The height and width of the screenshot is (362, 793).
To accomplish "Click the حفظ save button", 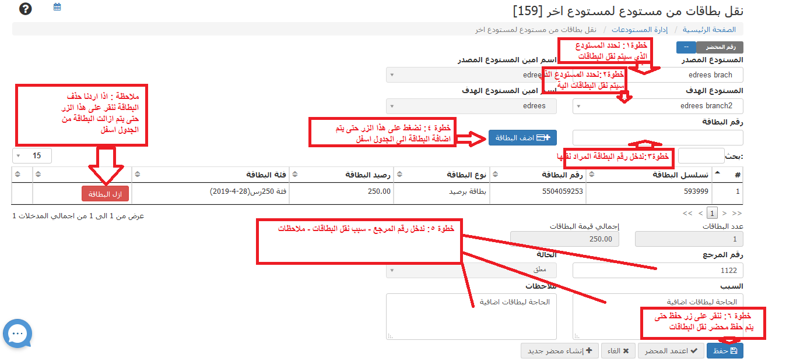I will click(x=725, y=351).
